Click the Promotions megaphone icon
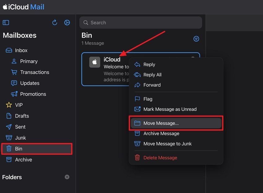The width and height of the screenshot is (263, 193). (14, 94)
